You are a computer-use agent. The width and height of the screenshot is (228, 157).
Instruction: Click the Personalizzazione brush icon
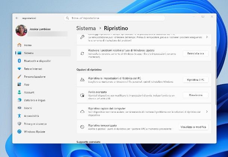[19, 77]
